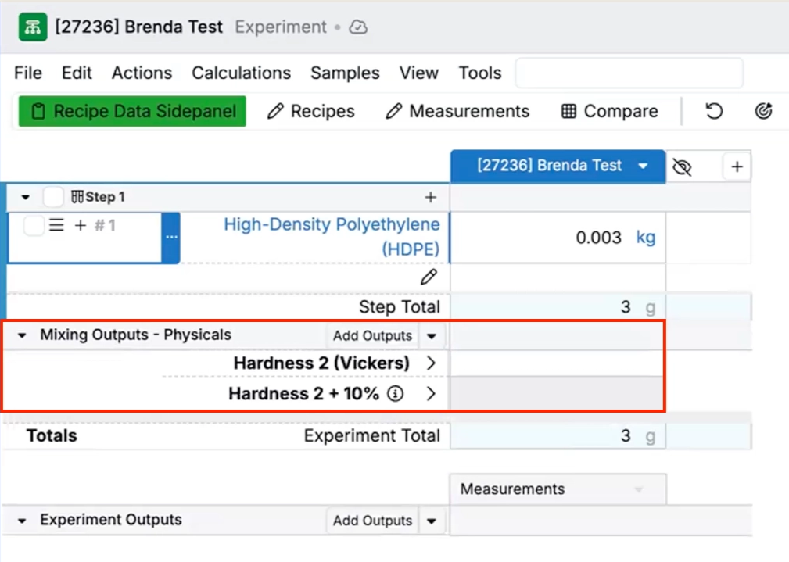Check the ingredient row #1 checkbox
Image resolution: width=789 pixels, height=562 pixels.
[34, 226]
